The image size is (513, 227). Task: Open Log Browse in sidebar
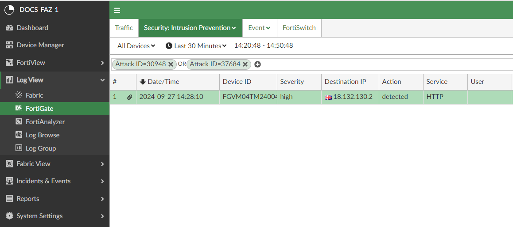[42, 135]
